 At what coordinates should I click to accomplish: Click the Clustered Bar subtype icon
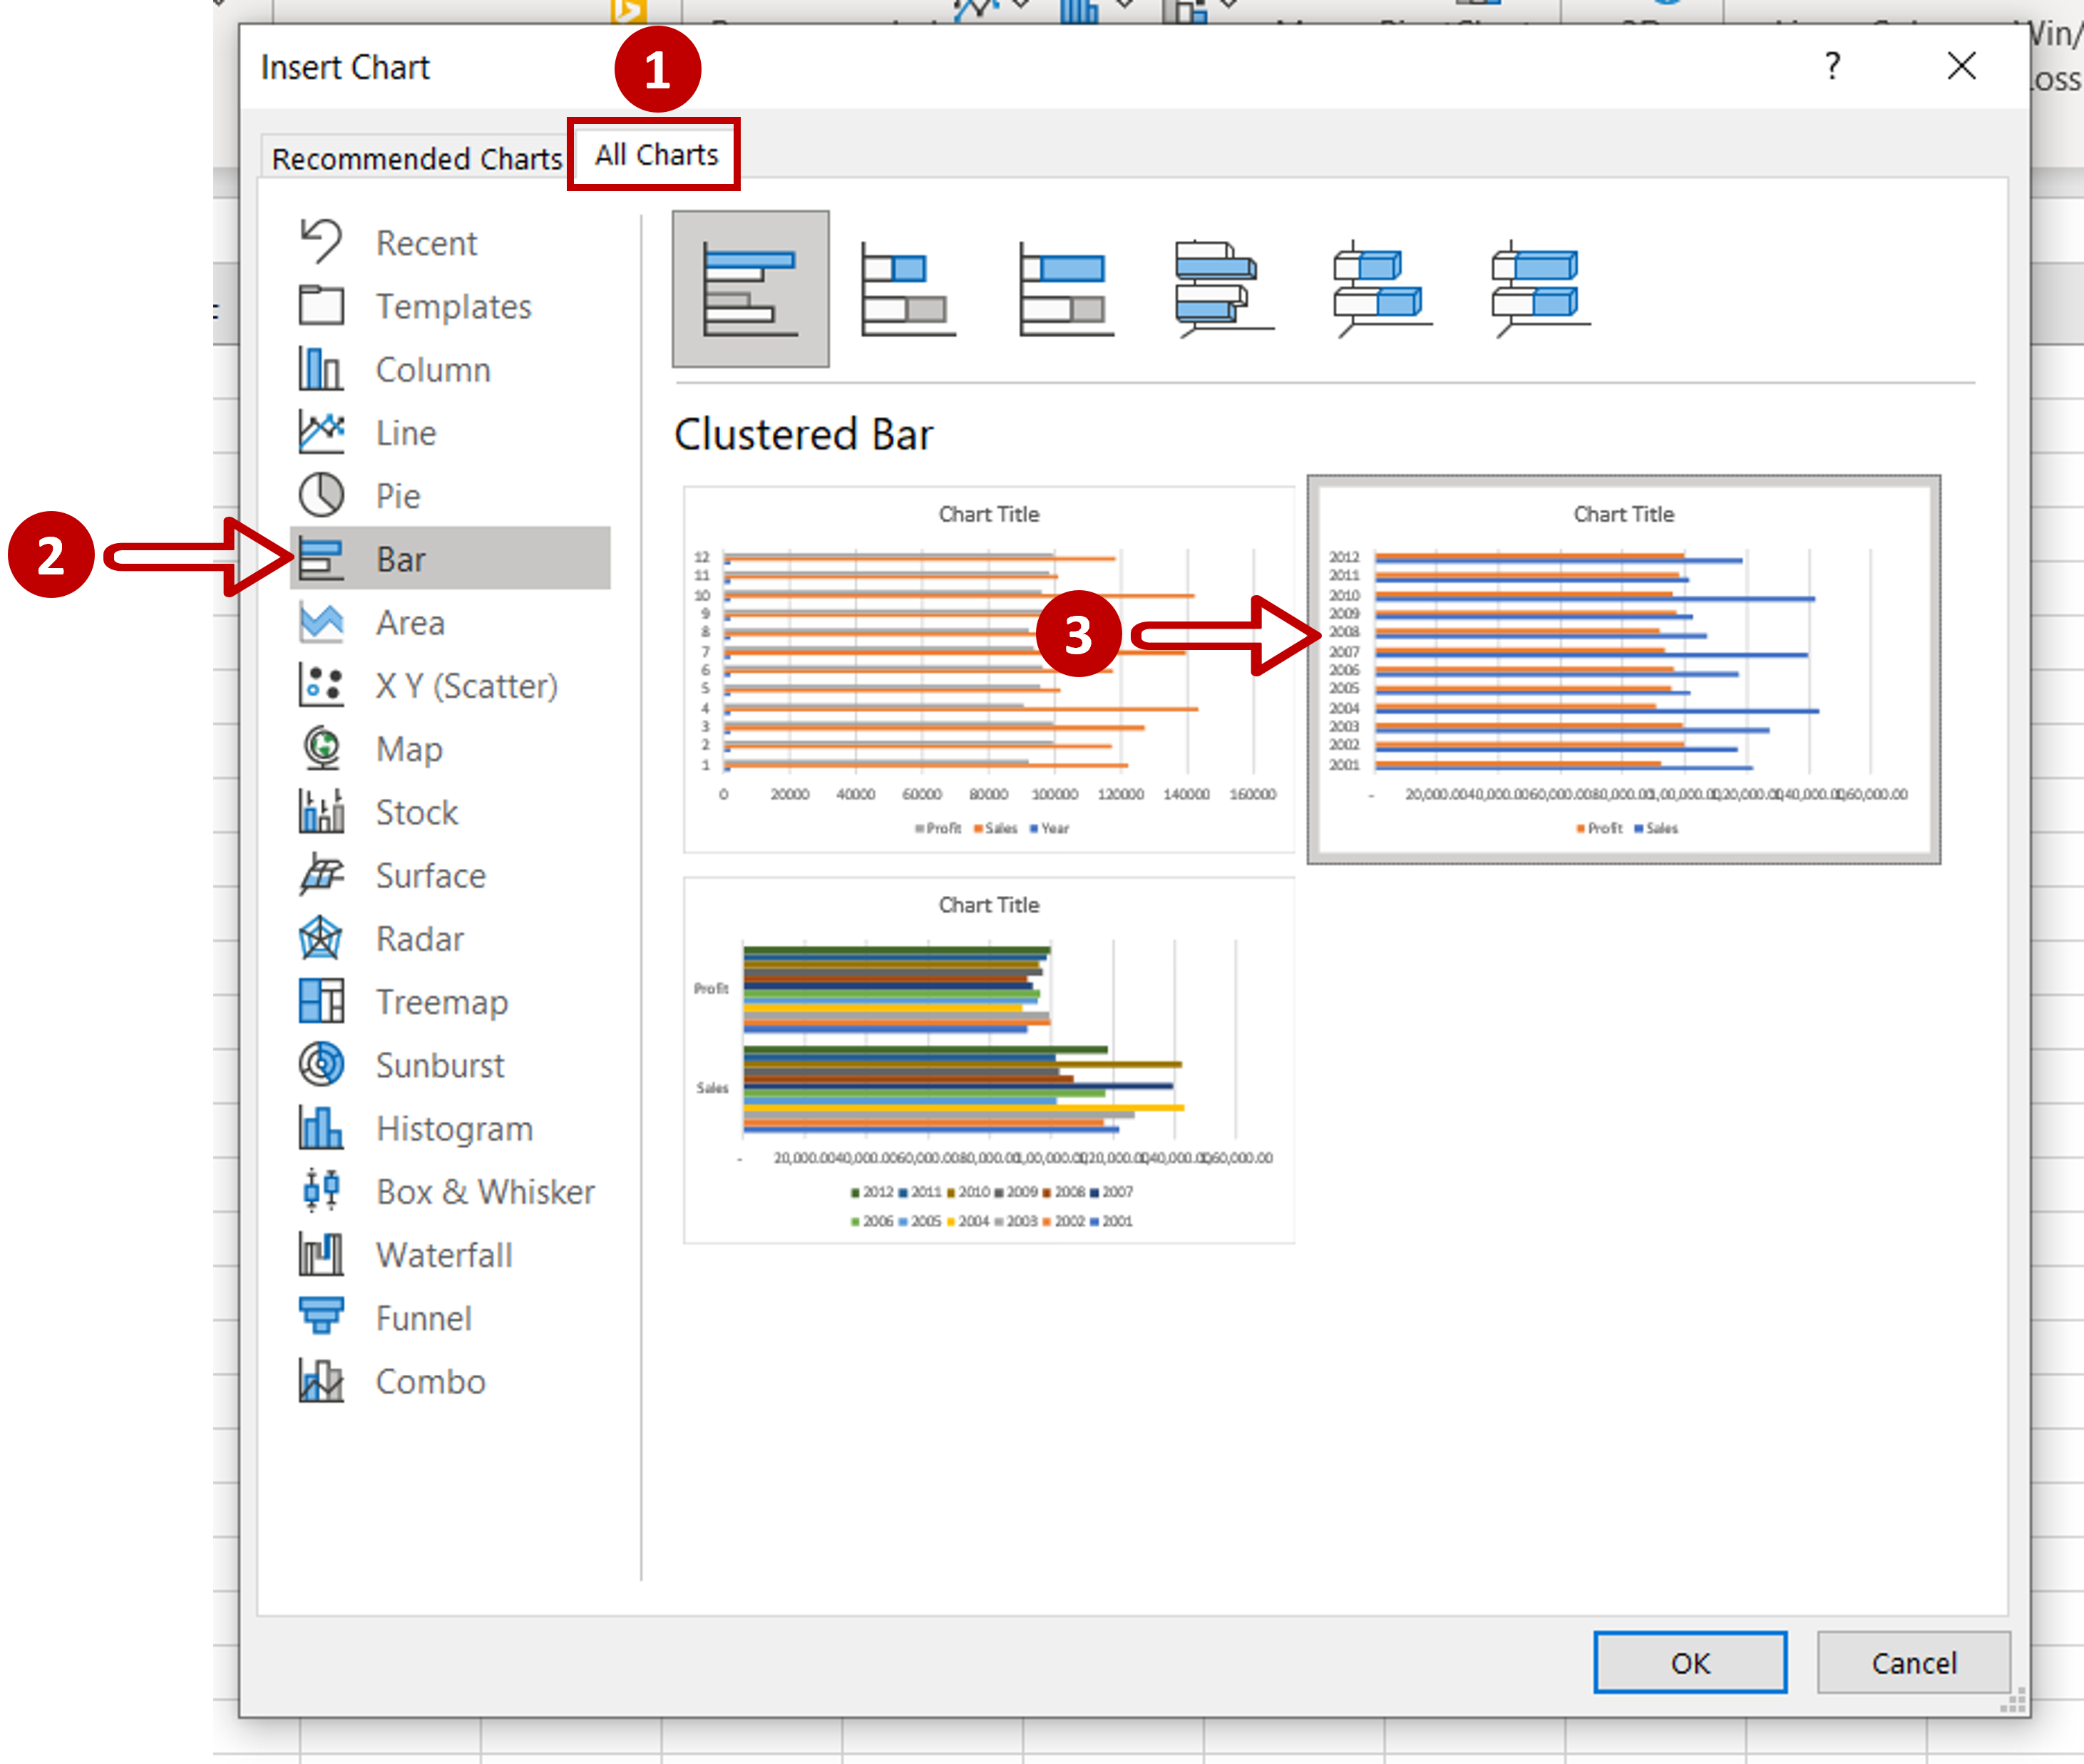point(750,289)
